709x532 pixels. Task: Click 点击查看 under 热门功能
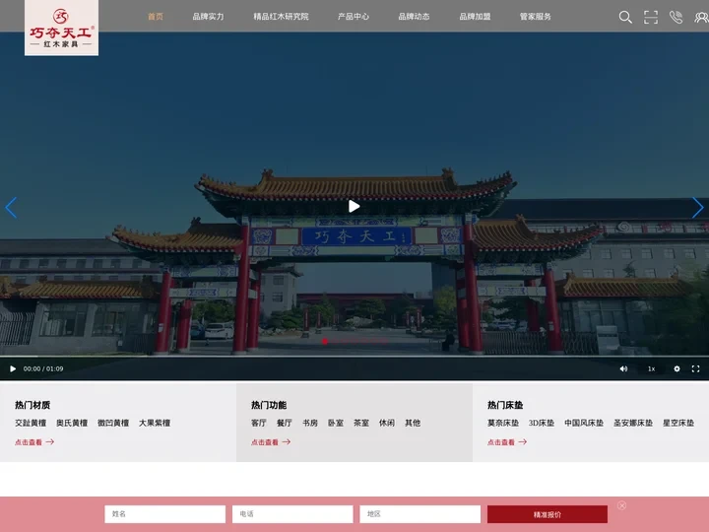[x=271, y=442]
